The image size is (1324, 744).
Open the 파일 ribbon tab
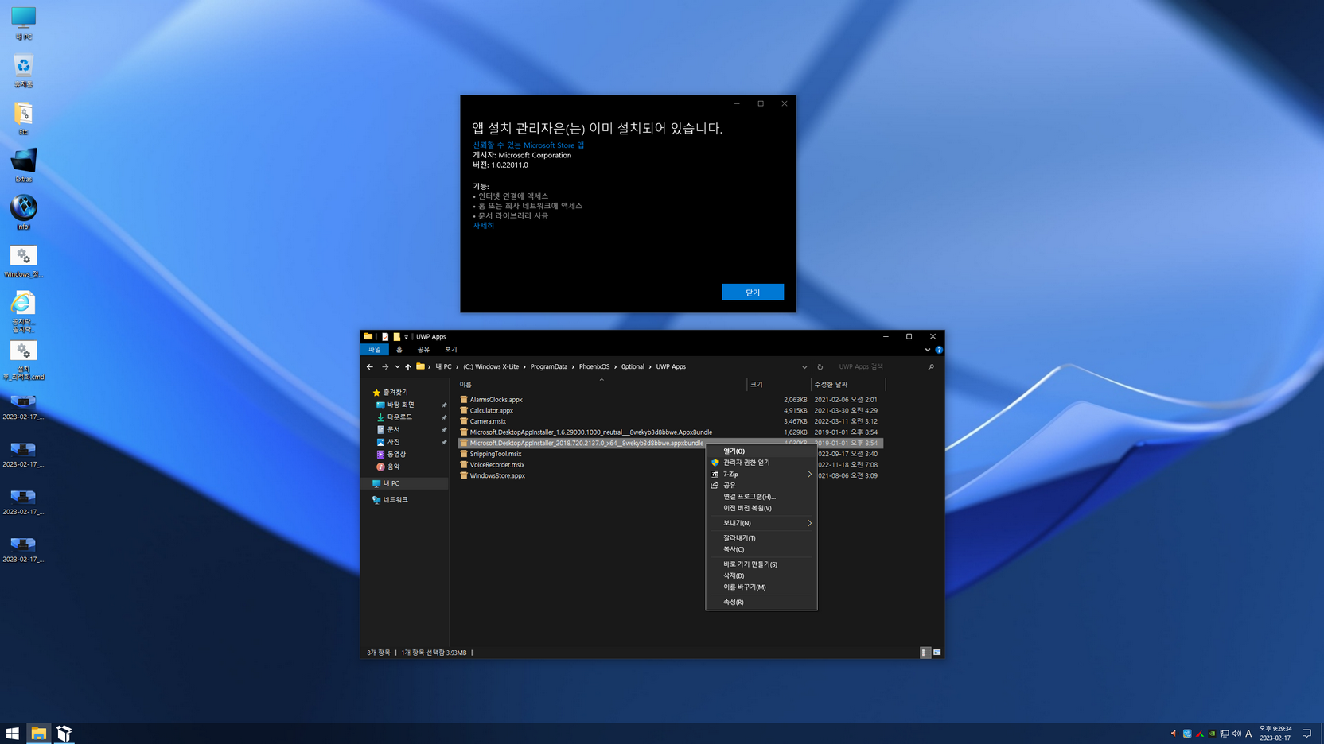[x=374, y=350]
